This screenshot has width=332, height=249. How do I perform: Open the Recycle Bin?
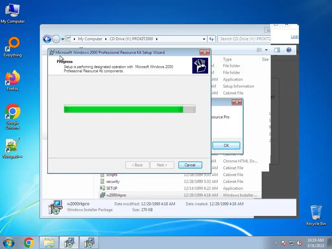(x=316, y=215)
